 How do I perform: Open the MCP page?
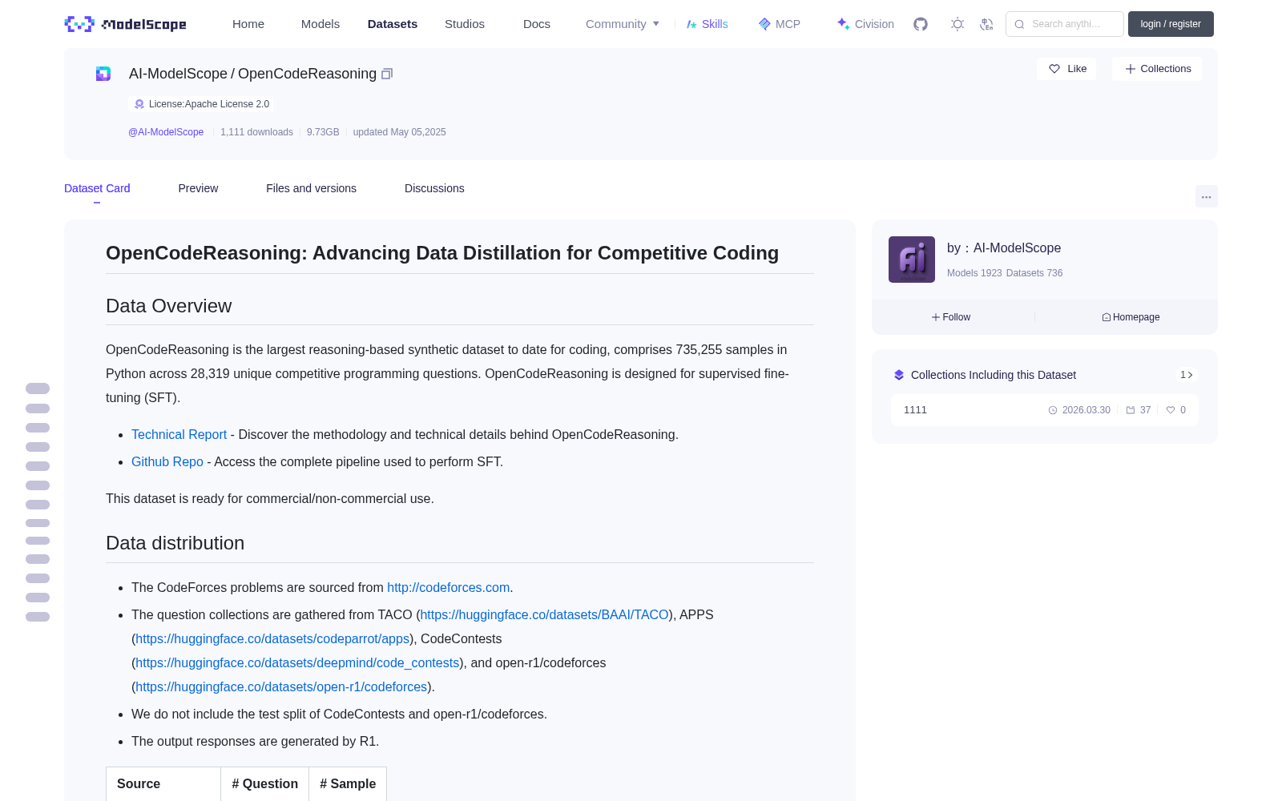coord(779,24)
